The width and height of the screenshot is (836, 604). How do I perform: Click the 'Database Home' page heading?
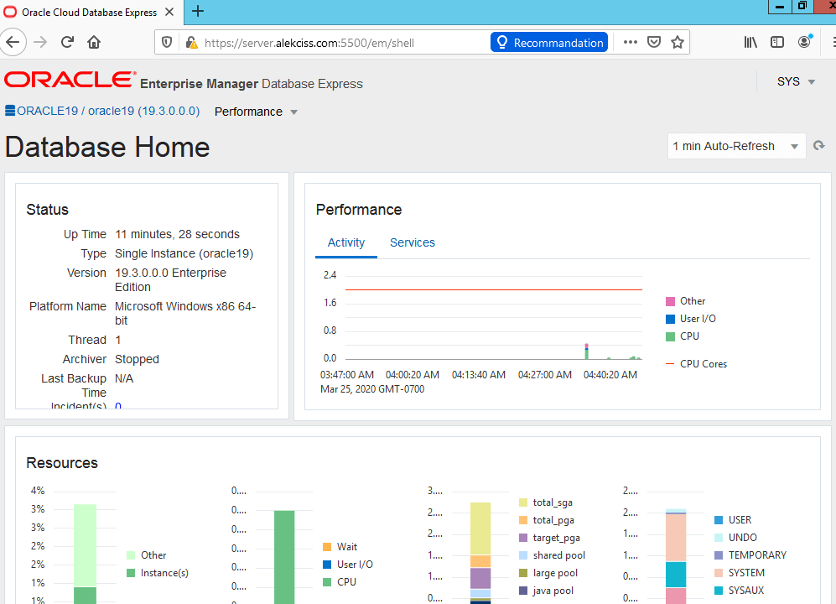pos(107,147)
